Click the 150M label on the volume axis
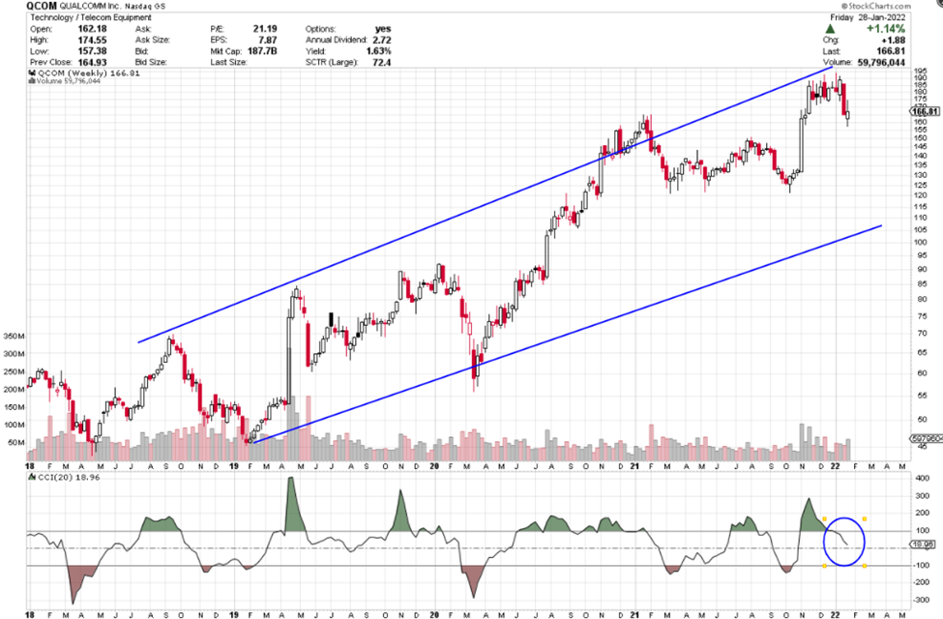The width and height of the screenshot is (943, 619). pyautogui.click(x=15, y=407)
